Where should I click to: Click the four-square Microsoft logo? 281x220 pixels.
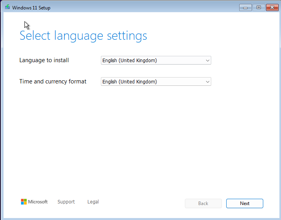[x=24, y=202]
